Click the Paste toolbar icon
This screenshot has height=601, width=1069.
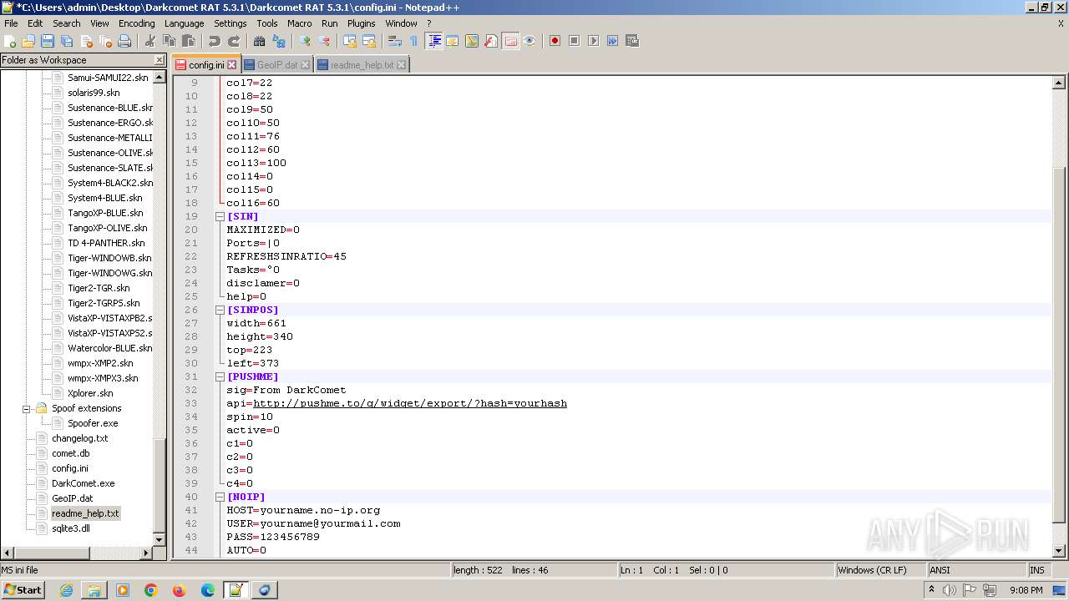(x=189, y=41)
